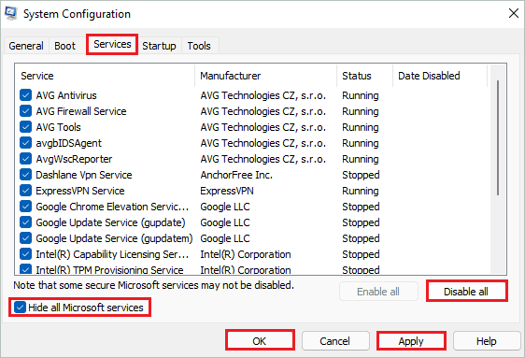525x358 pixels.
Task: Click Running status of AVG Antivirus
Action: pyautogui.click(x=361, y=95)
